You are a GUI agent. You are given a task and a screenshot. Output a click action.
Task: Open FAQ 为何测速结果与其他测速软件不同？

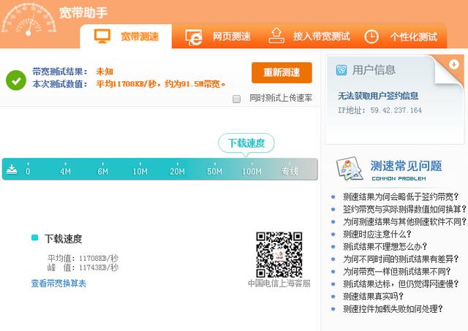404,222
